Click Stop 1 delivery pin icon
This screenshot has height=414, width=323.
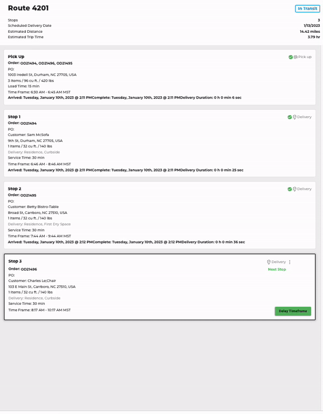coord(294,117)
